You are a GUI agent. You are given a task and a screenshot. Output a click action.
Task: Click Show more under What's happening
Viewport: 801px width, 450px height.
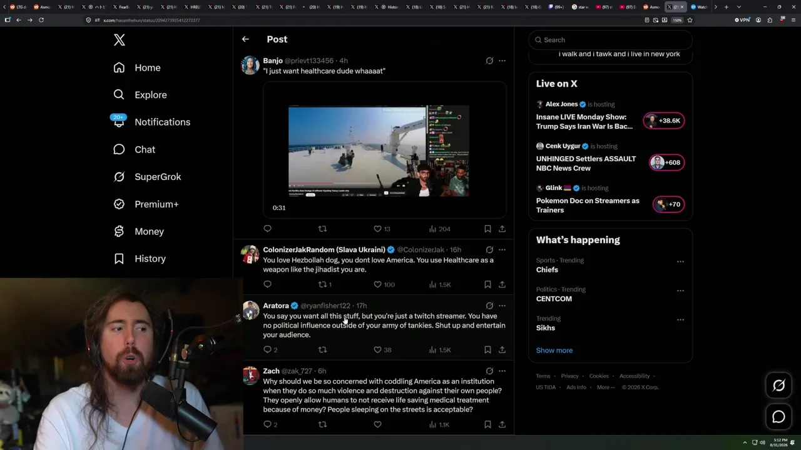554,350
